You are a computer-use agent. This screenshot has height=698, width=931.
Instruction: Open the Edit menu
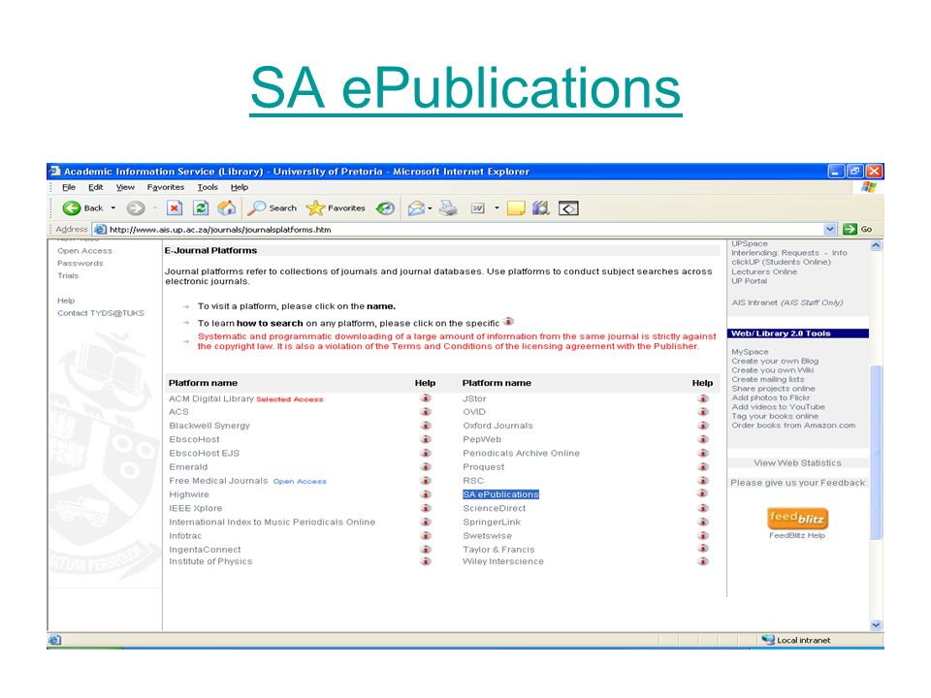(96, 187)
